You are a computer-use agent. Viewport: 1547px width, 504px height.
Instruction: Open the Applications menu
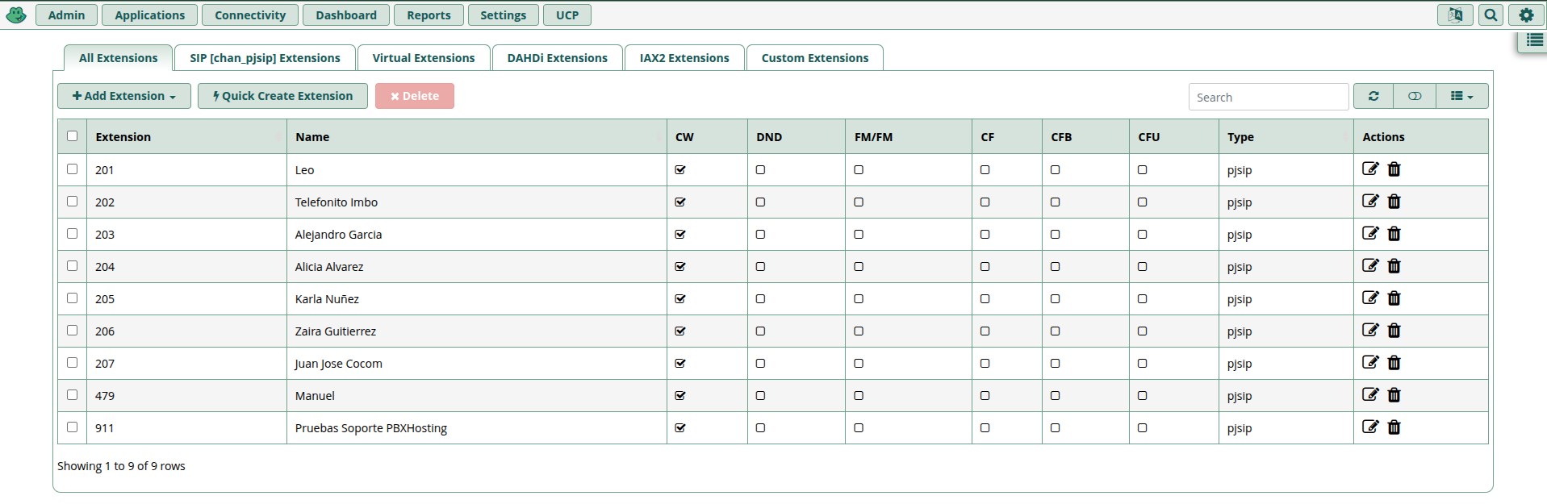[x=150, y=15]
